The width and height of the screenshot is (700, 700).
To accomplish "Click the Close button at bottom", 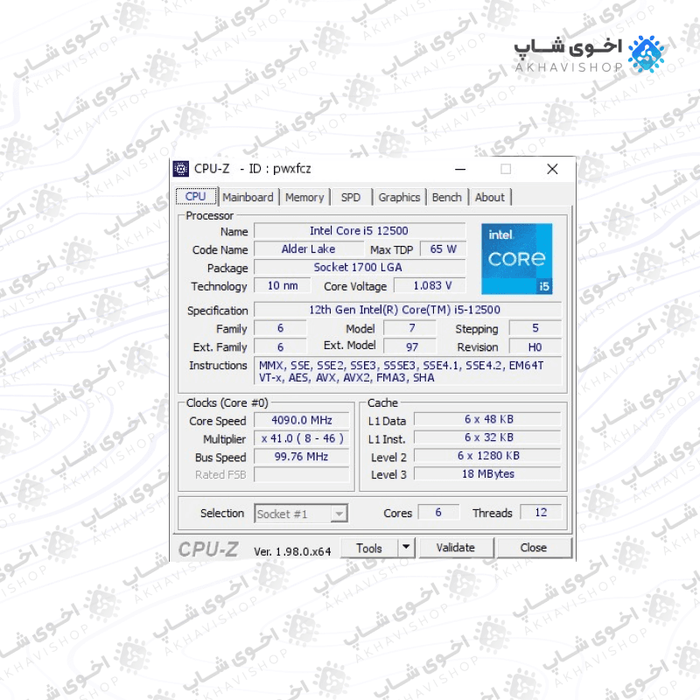I will tap(534, 548).
